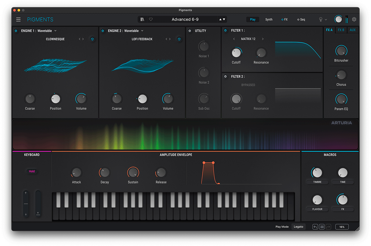
Task: Click the Filter 1 Cutoff knob
Action: (236, 53)
